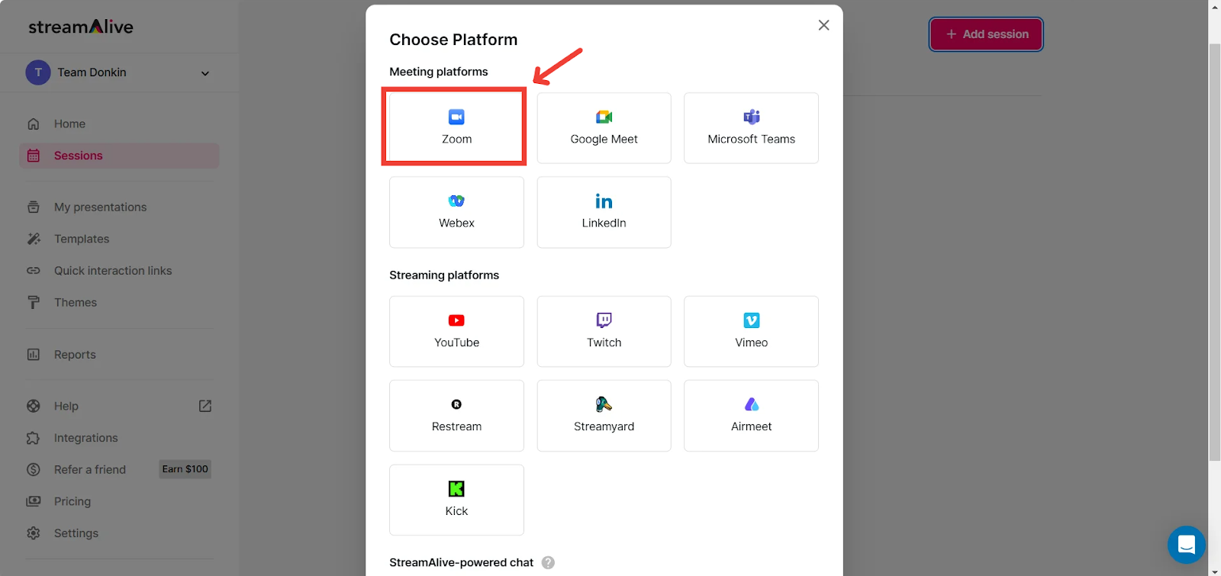This screenshot has width=1221, height=576.
Task: Open Help in external window
Action: click(x=205, y=406)
